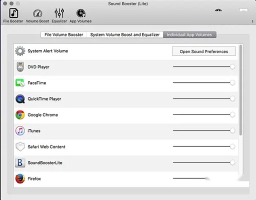This screenshot has height=200, width=256.
Task: Select the QuickTime Player label
Action: click(x=44, y=99)
